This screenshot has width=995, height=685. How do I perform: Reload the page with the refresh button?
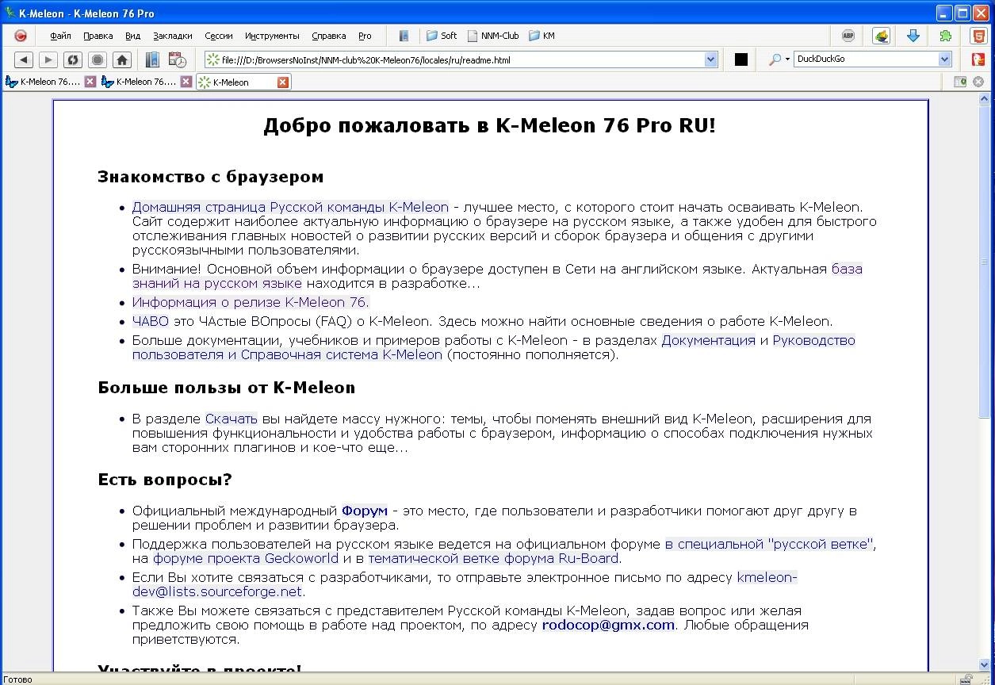[x=73, y=59]
